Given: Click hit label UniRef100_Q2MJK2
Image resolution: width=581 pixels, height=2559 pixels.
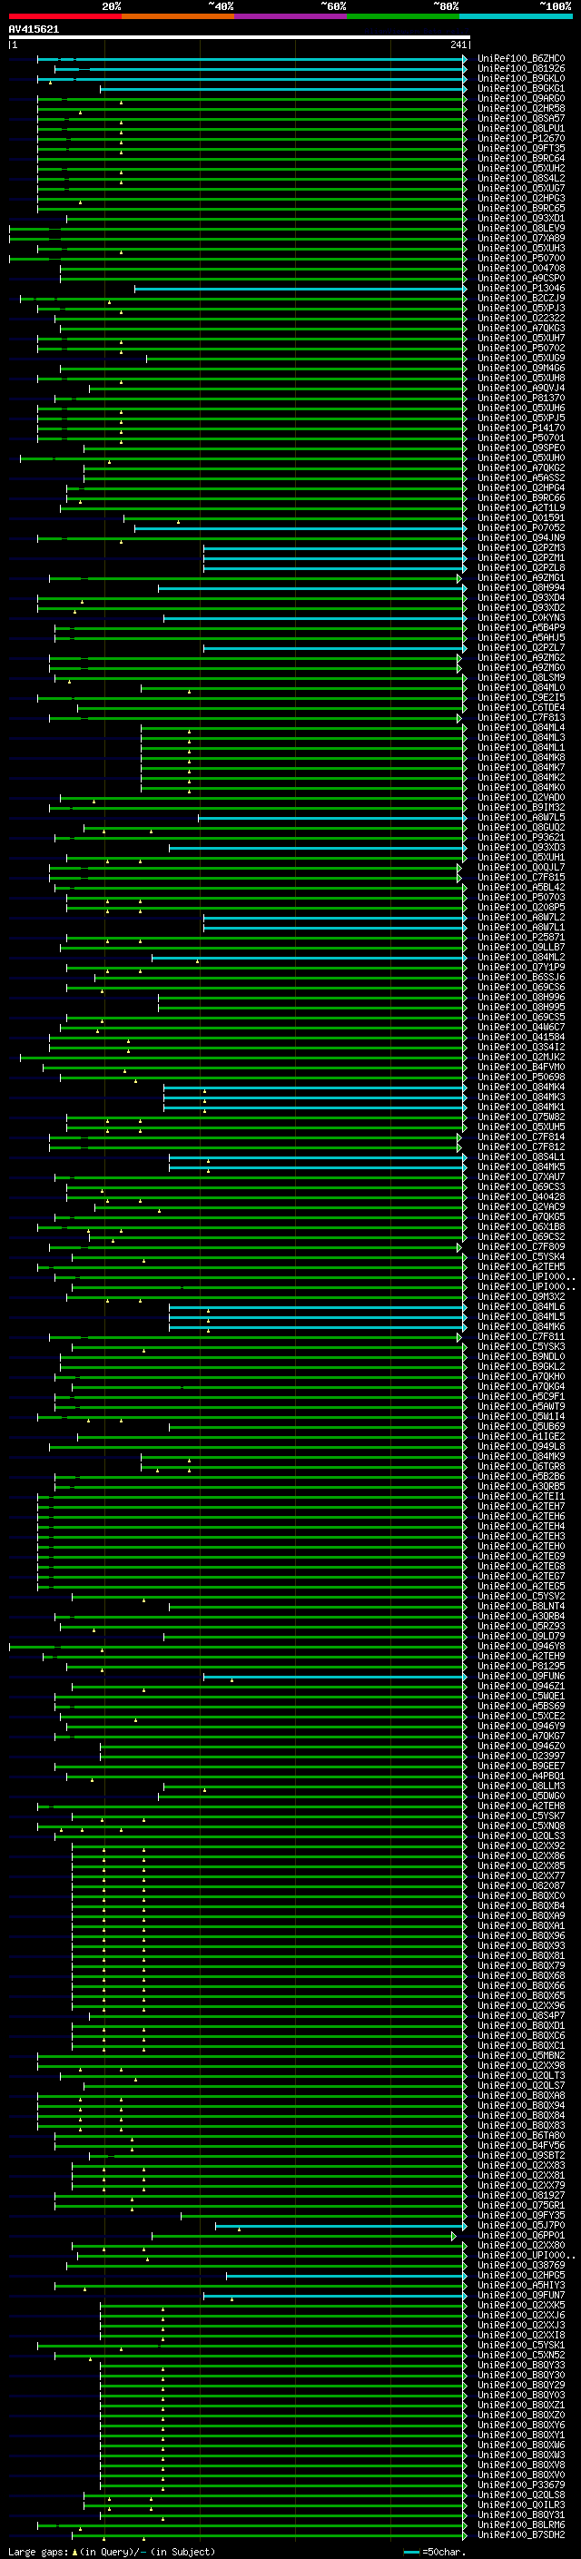Looking at the screenshot, I should (x=520, y=1057).
